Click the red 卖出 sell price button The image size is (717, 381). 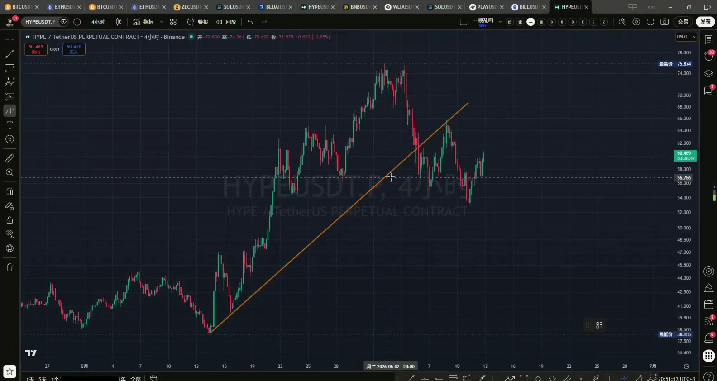click(x=36, y=49)
